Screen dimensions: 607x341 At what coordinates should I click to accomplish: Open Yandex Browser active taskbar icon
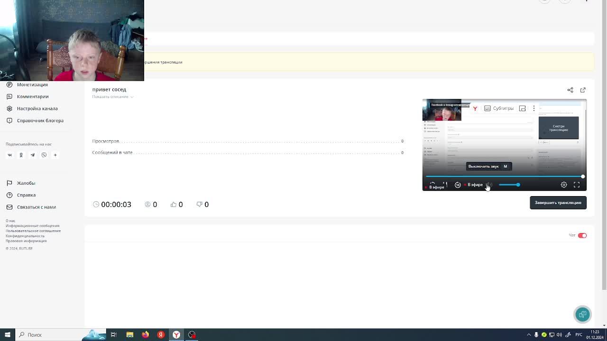click(176, 334)
